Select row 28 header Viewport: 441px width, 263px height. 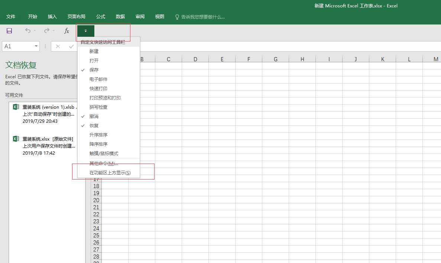[x=96, y=256]
